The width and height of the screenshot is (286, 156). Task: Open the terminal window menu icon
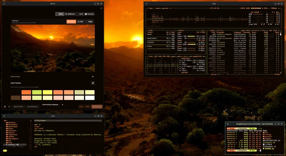(x=228, y=124)
